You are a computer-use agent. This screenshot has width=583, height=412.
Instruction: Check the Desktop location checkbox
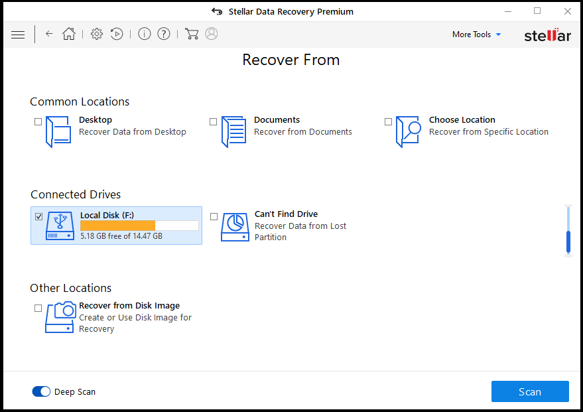coord(38,121)
